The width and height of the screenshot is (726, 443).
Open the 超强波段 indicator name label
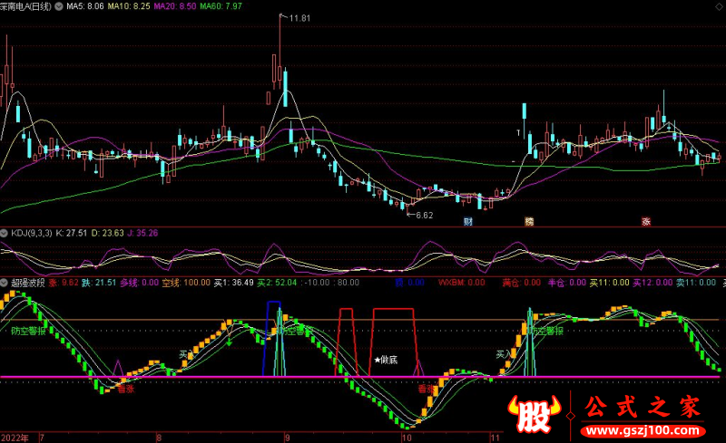click(x=28, y=283)
